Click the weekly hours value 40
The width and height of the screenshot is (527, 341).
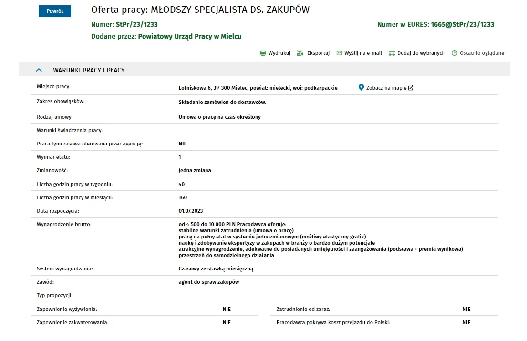(x=182, y=184)
